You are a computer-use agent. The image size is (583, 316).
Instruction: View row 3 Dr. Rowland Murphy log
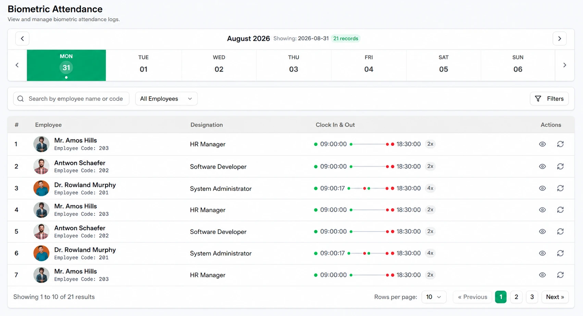(542, 188)
